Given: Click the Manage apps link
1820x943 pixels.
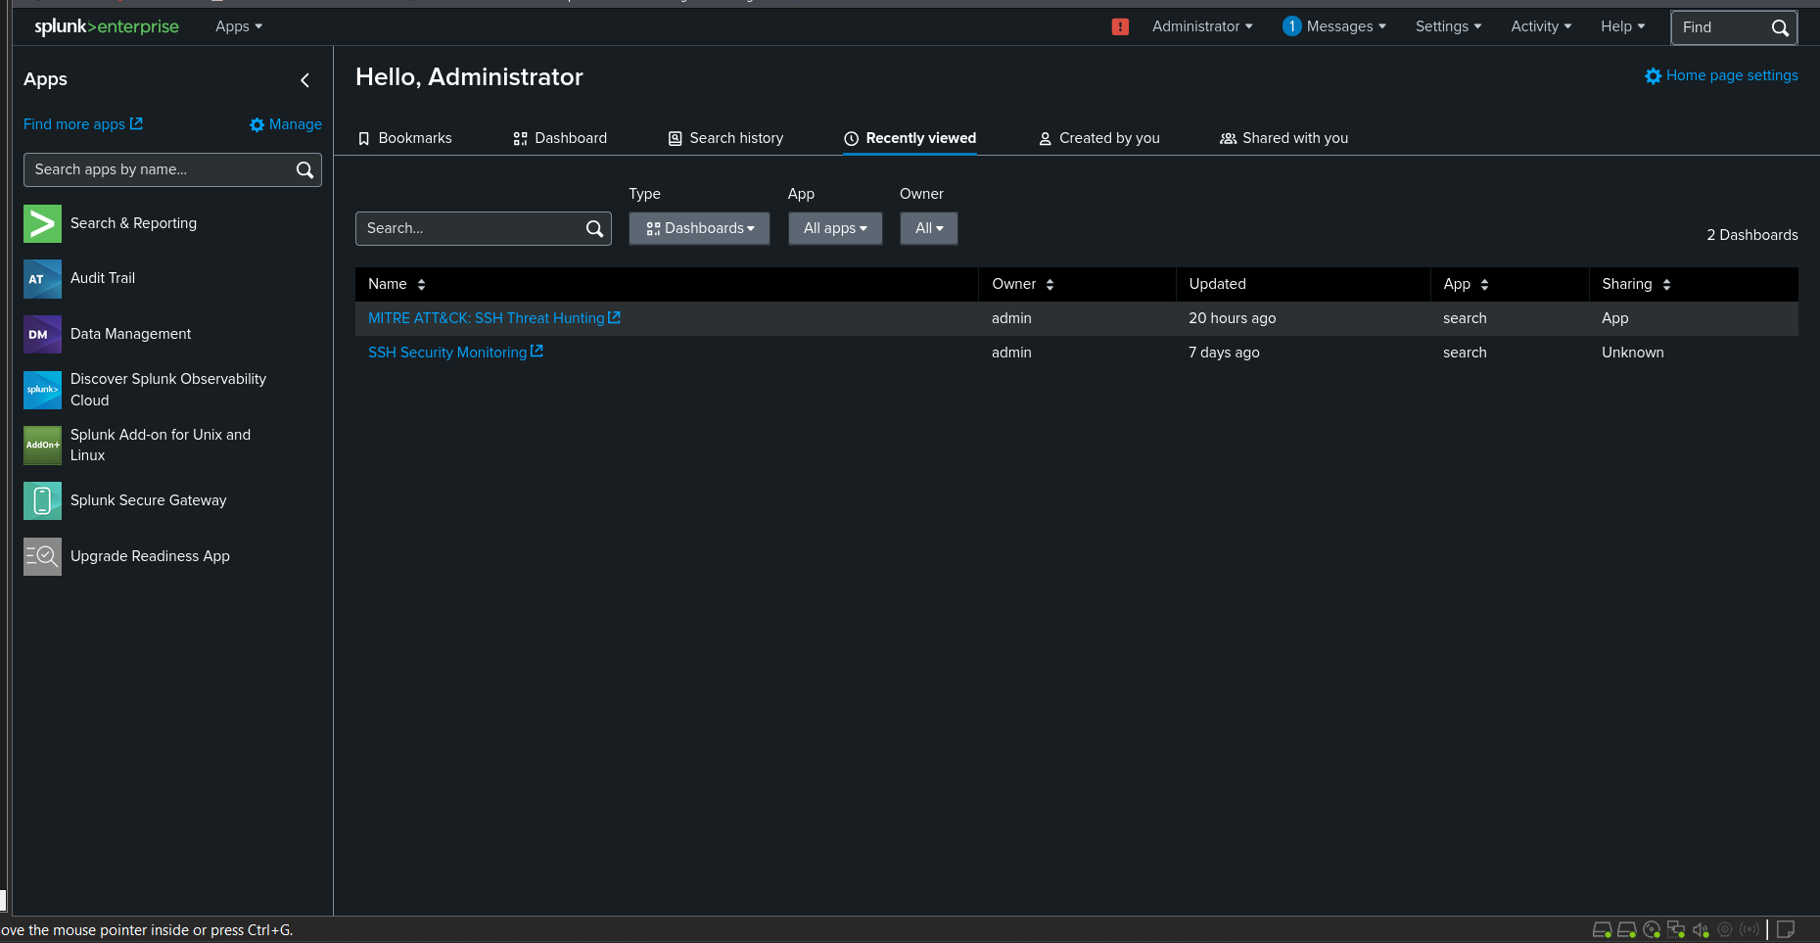Looking at the screenshot, I should pos(295,124).
